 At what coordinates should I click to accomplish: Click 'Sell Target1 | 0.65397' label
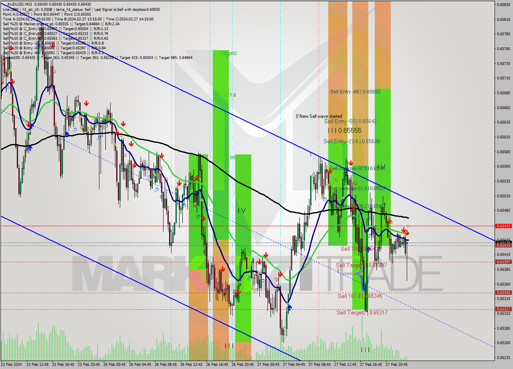(362, 265)
